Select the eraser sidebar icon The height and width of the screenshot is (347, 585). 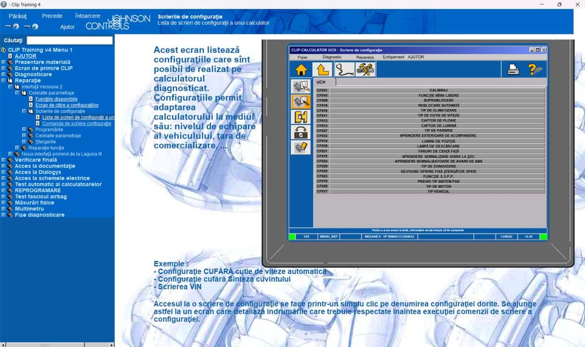301,148
